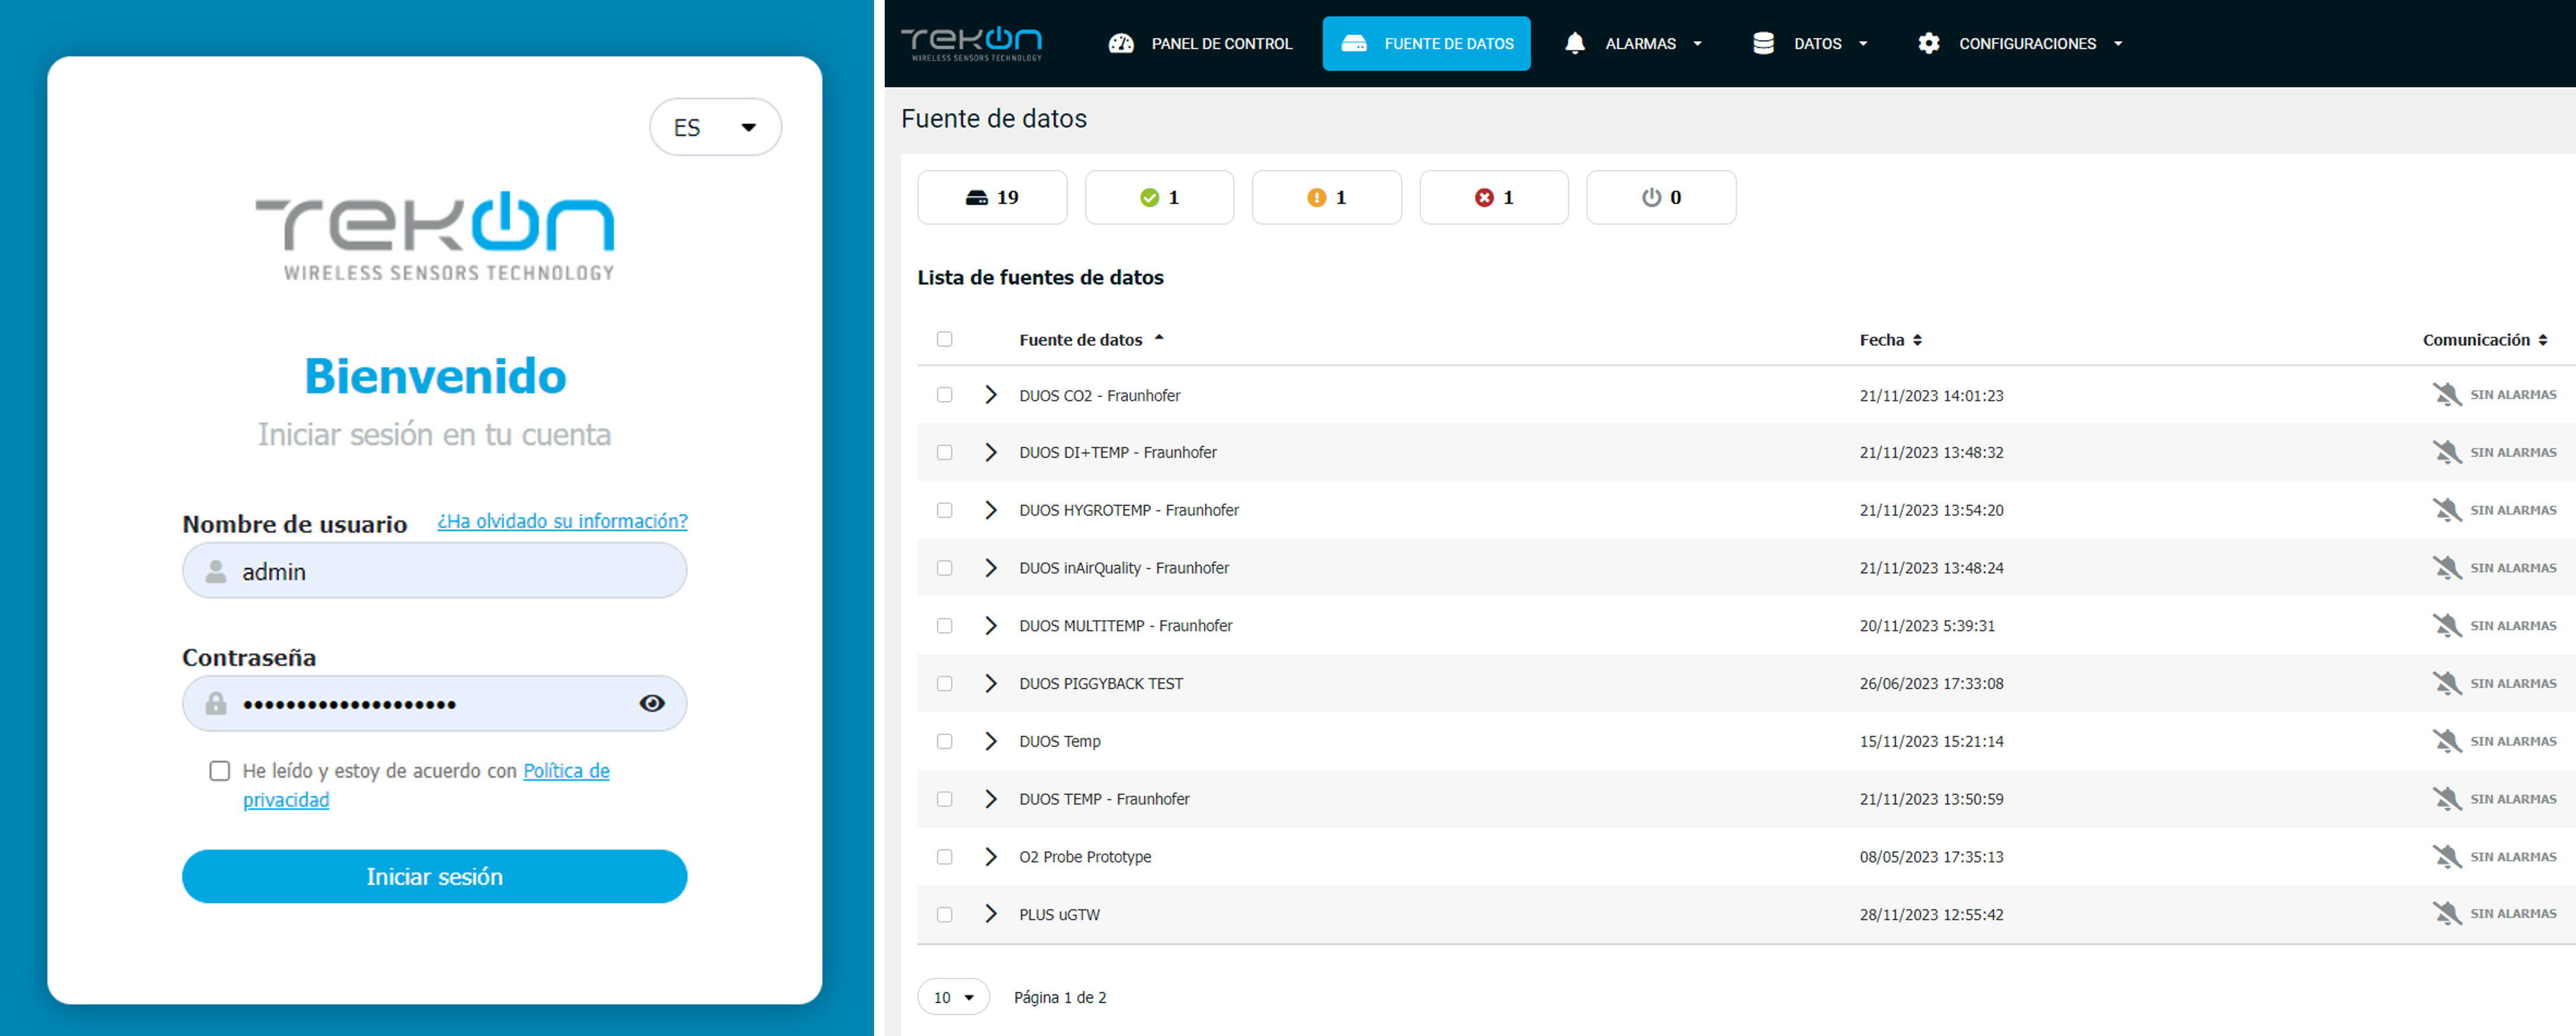Screen dimensions: 2576x1036
Task: Click the Nombre de usuario input field
Action: point(434,571)
